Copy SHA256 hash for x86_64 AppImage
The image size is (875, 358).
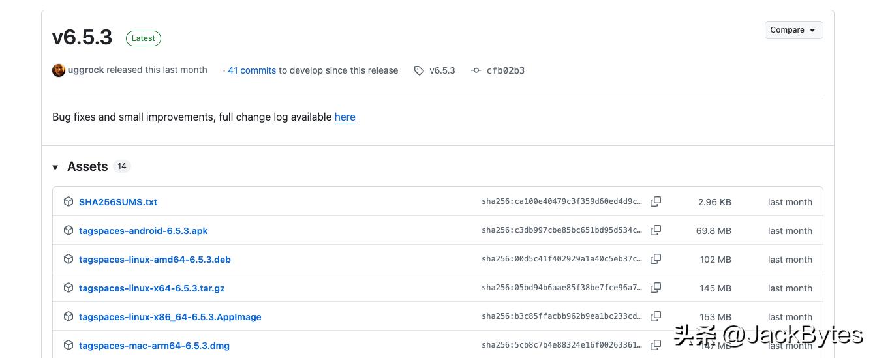tap(656, 317)
